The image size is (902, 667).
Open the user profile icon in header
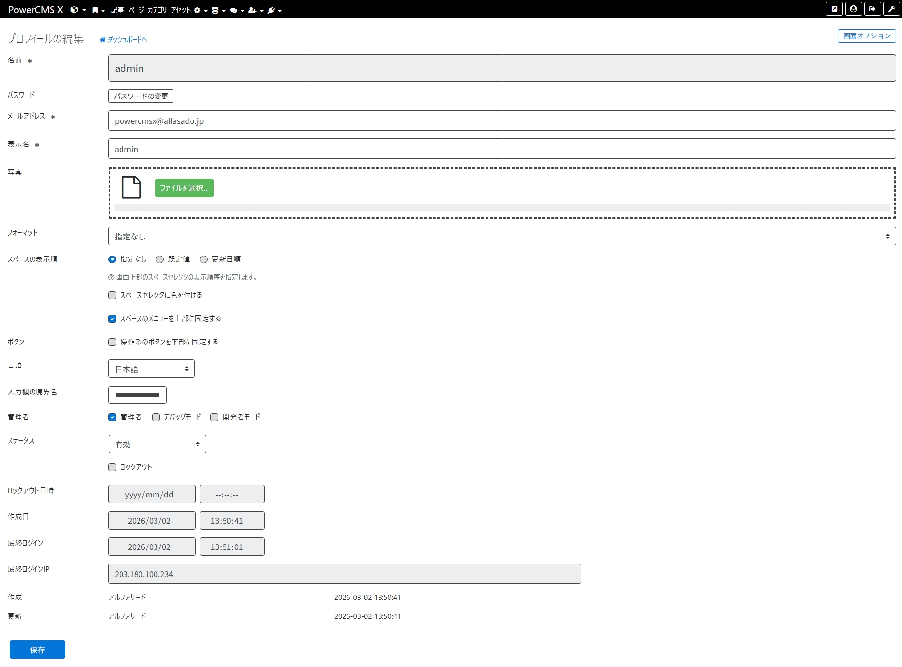pos(853,9)
